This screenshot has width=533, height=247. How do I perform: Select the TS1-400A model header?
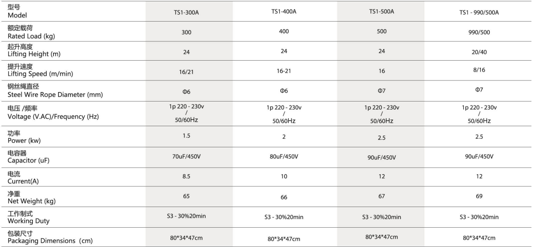point(284,12)
